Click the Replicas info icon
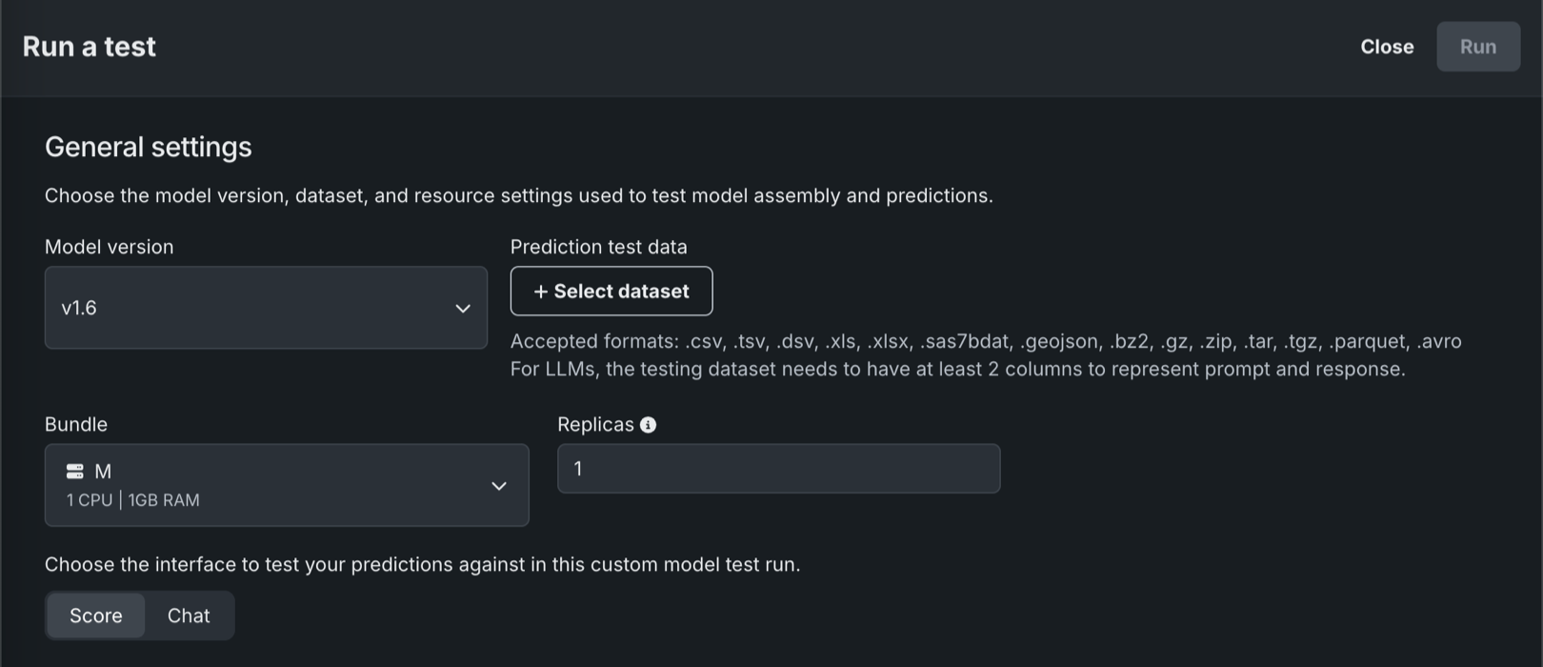Image resolution: width=1543 pixels, height=667 pixels. 648,425
